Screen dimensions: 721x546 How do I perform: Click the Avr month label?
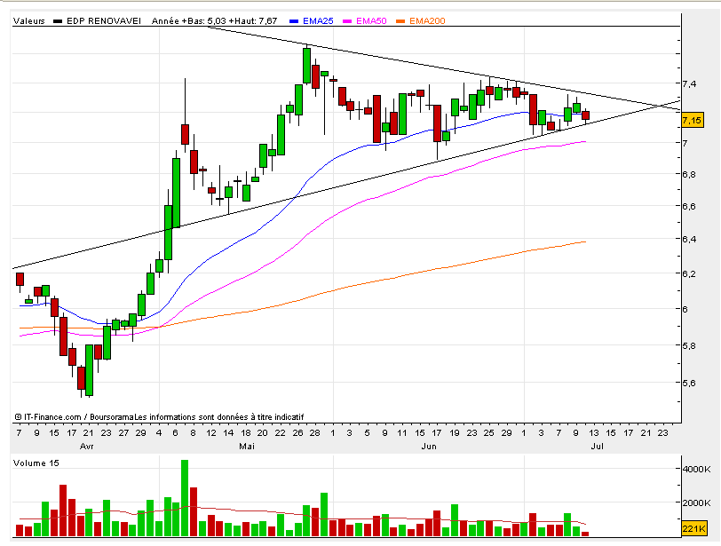pos(86,447)
